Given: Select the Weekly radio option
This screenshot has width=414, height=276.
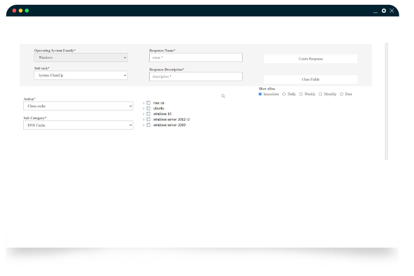Looking at the screenshot, I should pos(301,94).
